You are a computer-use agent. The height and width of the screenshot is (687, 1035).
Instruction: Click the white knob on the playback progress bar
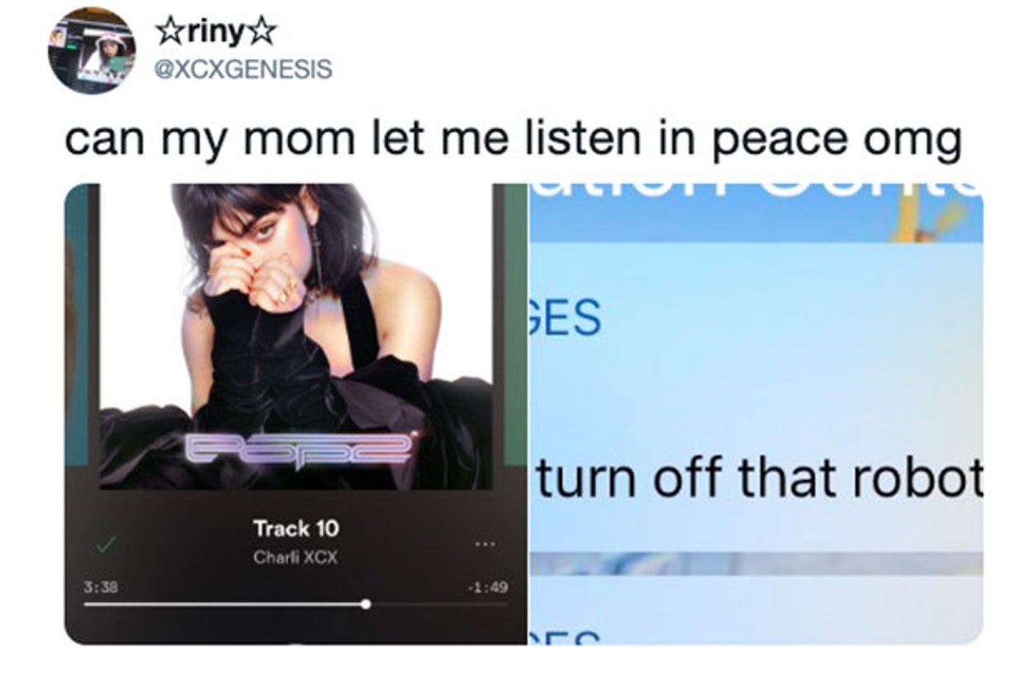366,604
